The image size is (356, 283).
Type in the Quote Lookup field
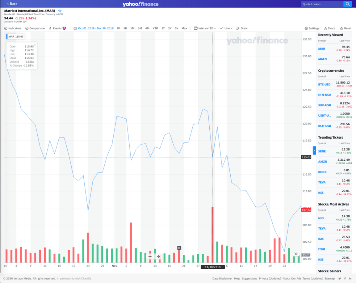click(321, 4)
